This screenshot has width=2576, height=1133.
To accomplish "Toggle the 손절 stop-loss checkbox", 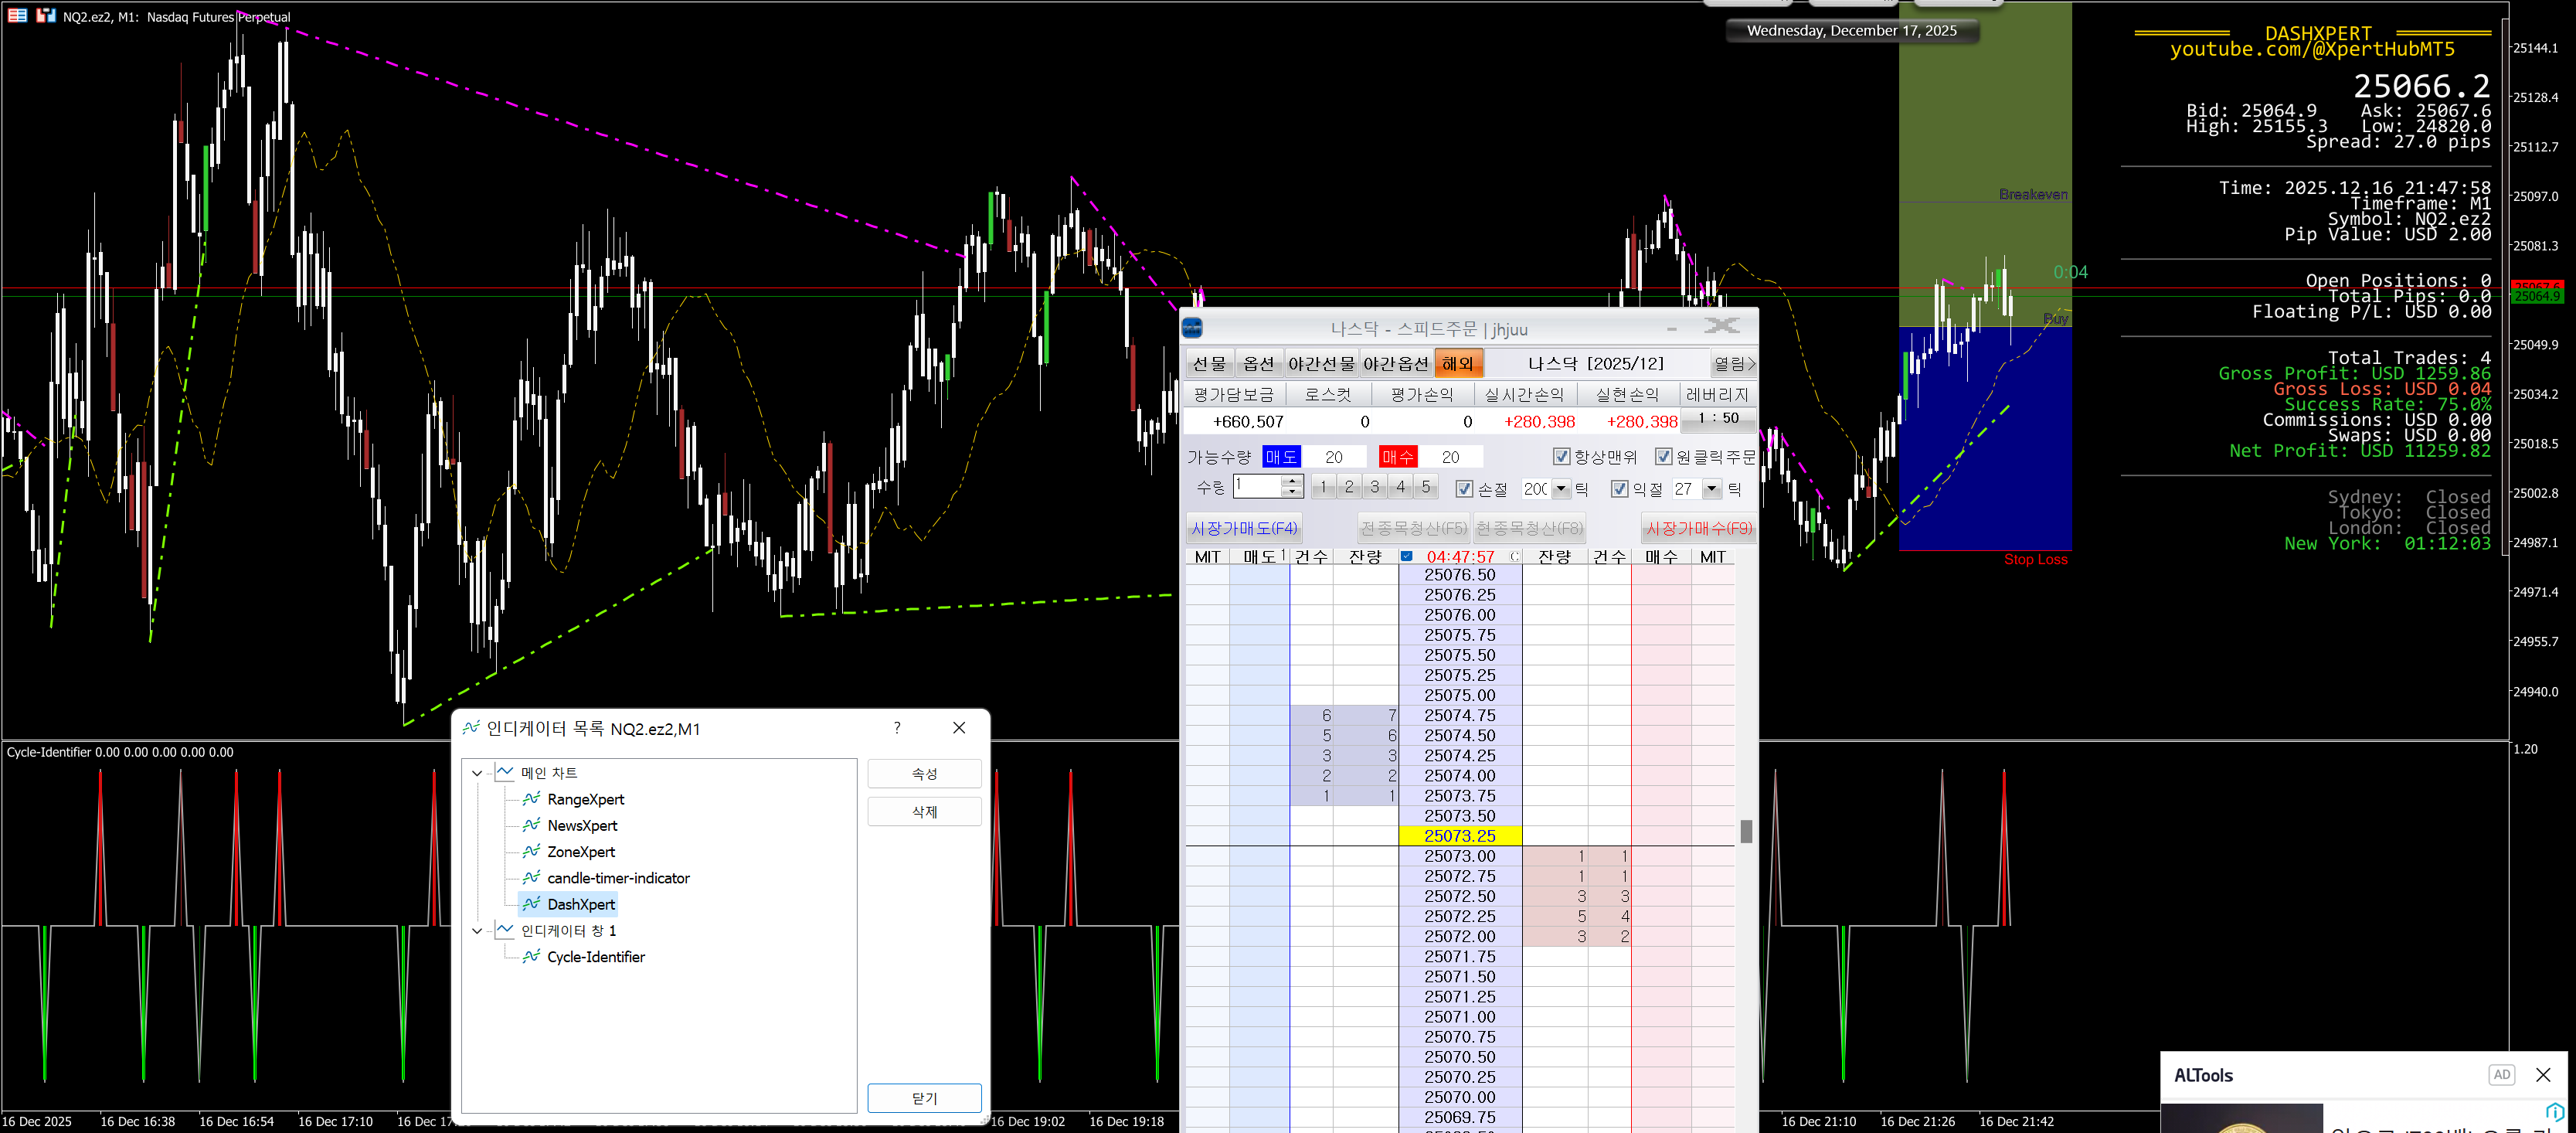I will [1464, 489].
